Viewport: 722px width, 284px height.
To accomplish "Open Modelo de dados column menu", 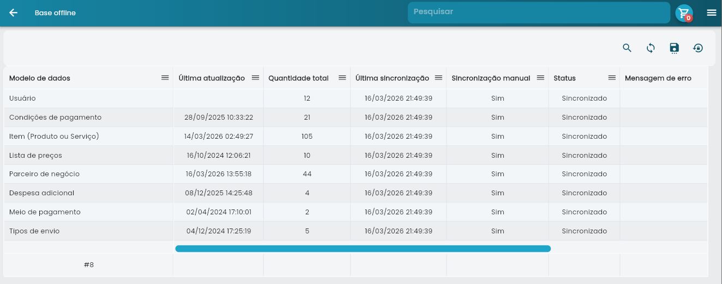I will point(165,78).
